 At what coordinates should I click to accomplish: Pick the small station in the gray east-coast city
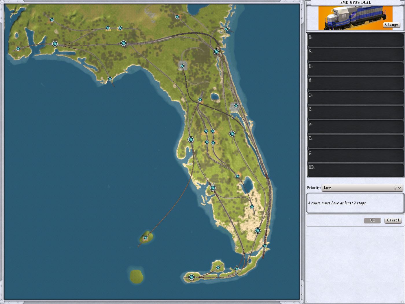coord(236,106)
